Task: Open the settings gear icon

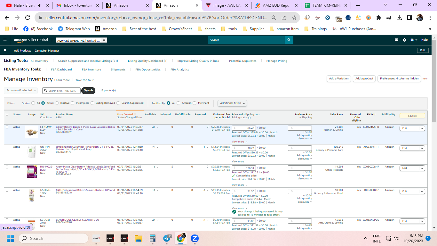Action: click(x=404, y=40)
